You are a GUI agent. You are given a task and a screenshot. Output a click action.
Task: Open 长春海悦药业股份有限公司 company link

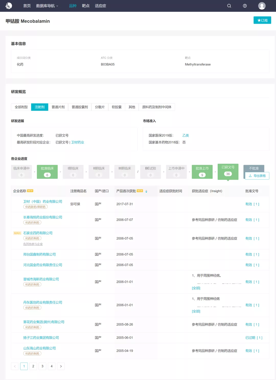[x=43, y=217]
